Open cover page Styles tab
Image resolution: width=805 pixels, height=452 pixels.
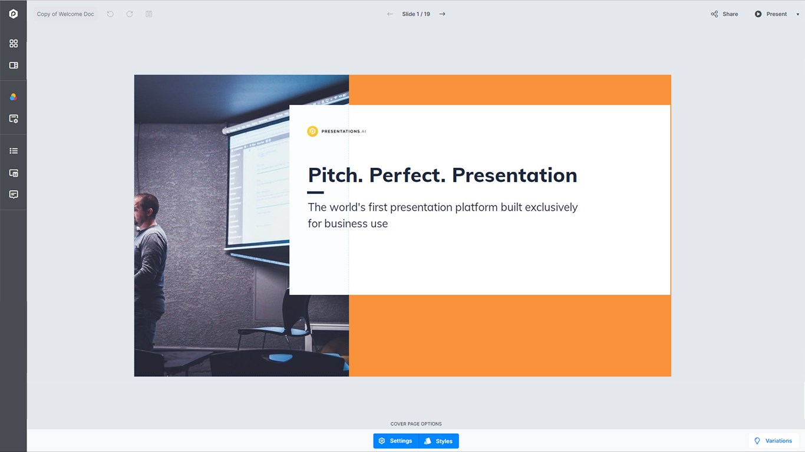[439, 441]
